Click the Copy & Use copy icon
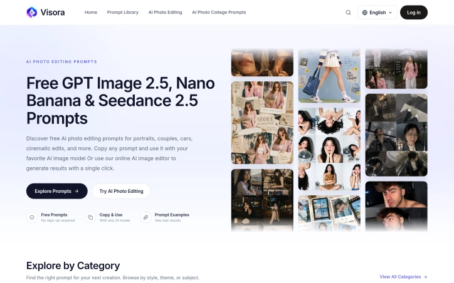The height and width of the screenshot is (283, 454). pos(90,217)
